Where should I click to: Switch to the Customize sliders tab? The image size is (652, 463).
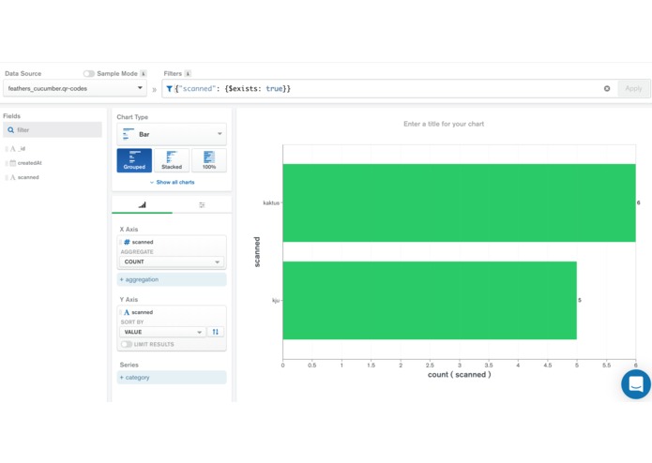click(202, 204)
